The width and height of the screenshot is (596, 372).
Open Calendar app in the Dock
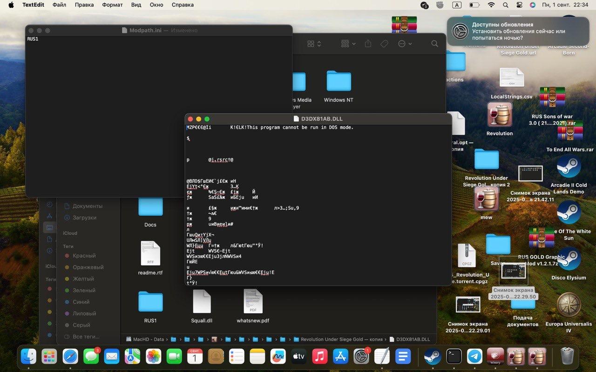[195, 357]
